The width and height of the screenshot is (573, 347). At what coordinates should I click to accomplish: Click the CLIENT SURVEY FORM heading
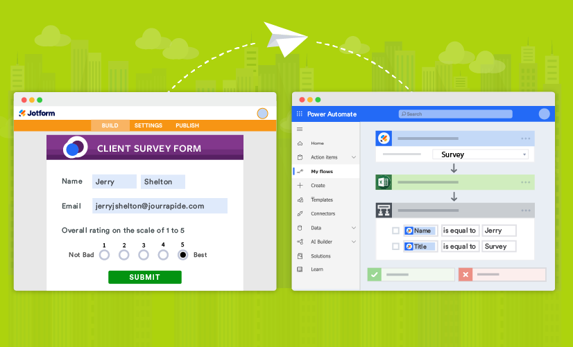pyautogui.click(x=149, y=148)
